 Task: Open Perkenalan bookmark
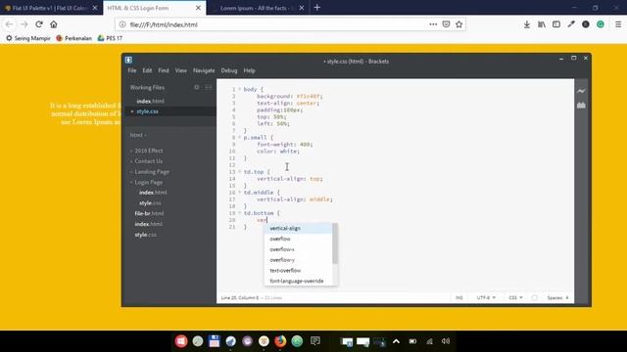(x=74, y=38)
